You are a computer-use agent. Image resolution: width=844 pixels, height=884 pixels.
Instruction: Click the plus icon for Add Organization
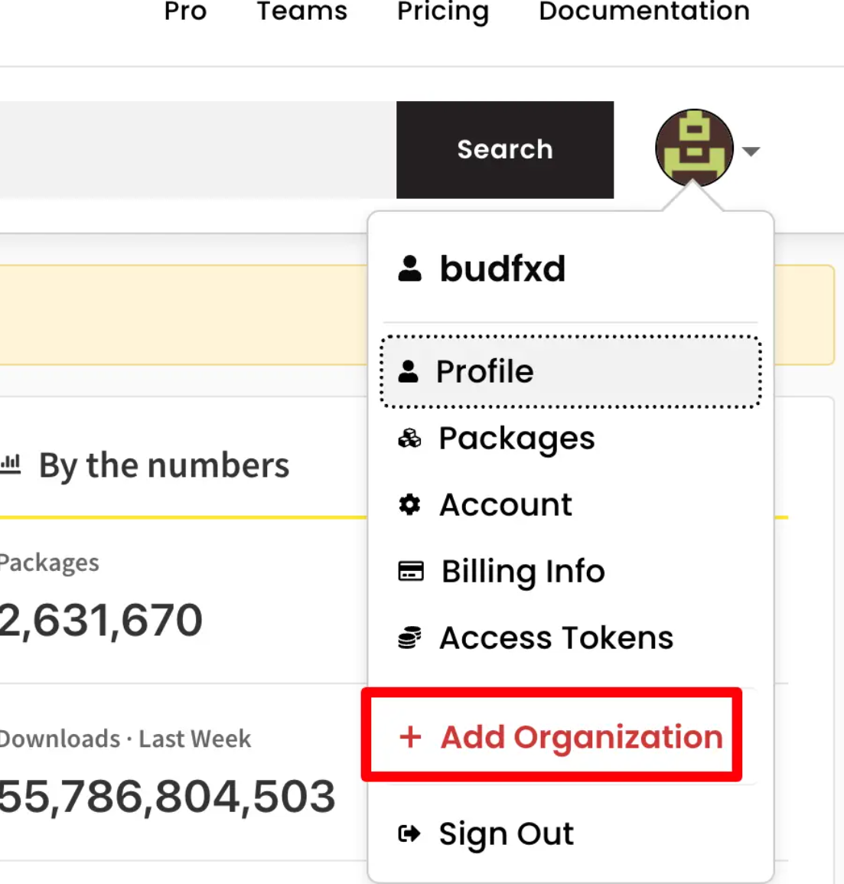coord(410,737)
